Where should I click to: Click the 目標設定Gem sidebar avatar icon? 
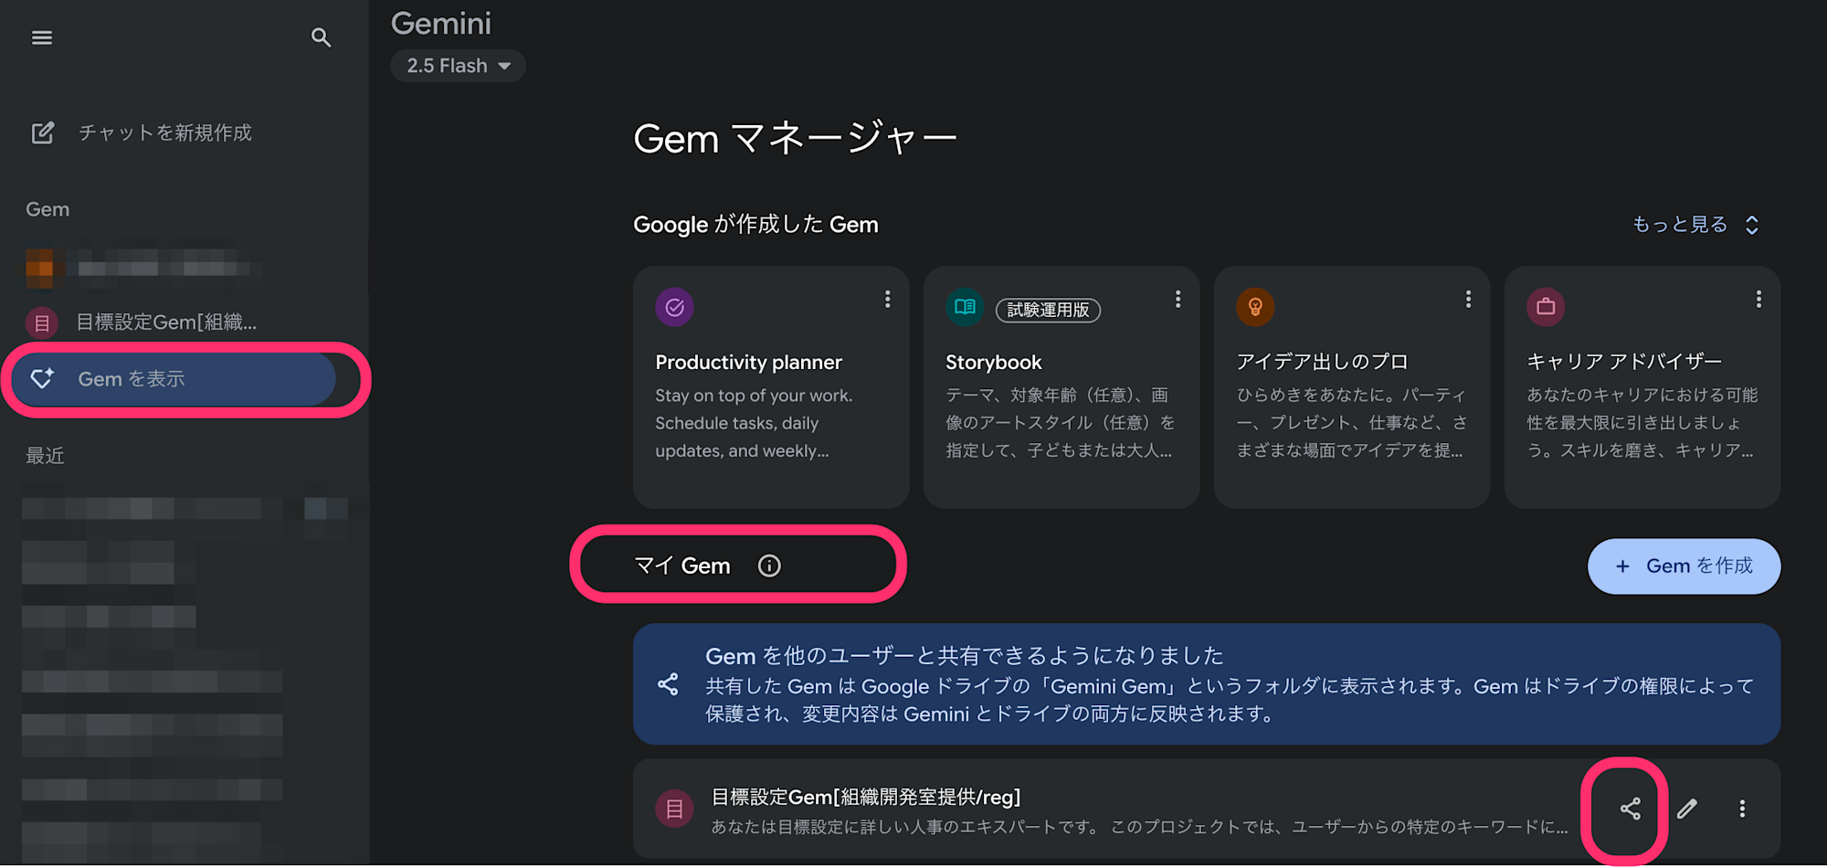pos(42,322)
